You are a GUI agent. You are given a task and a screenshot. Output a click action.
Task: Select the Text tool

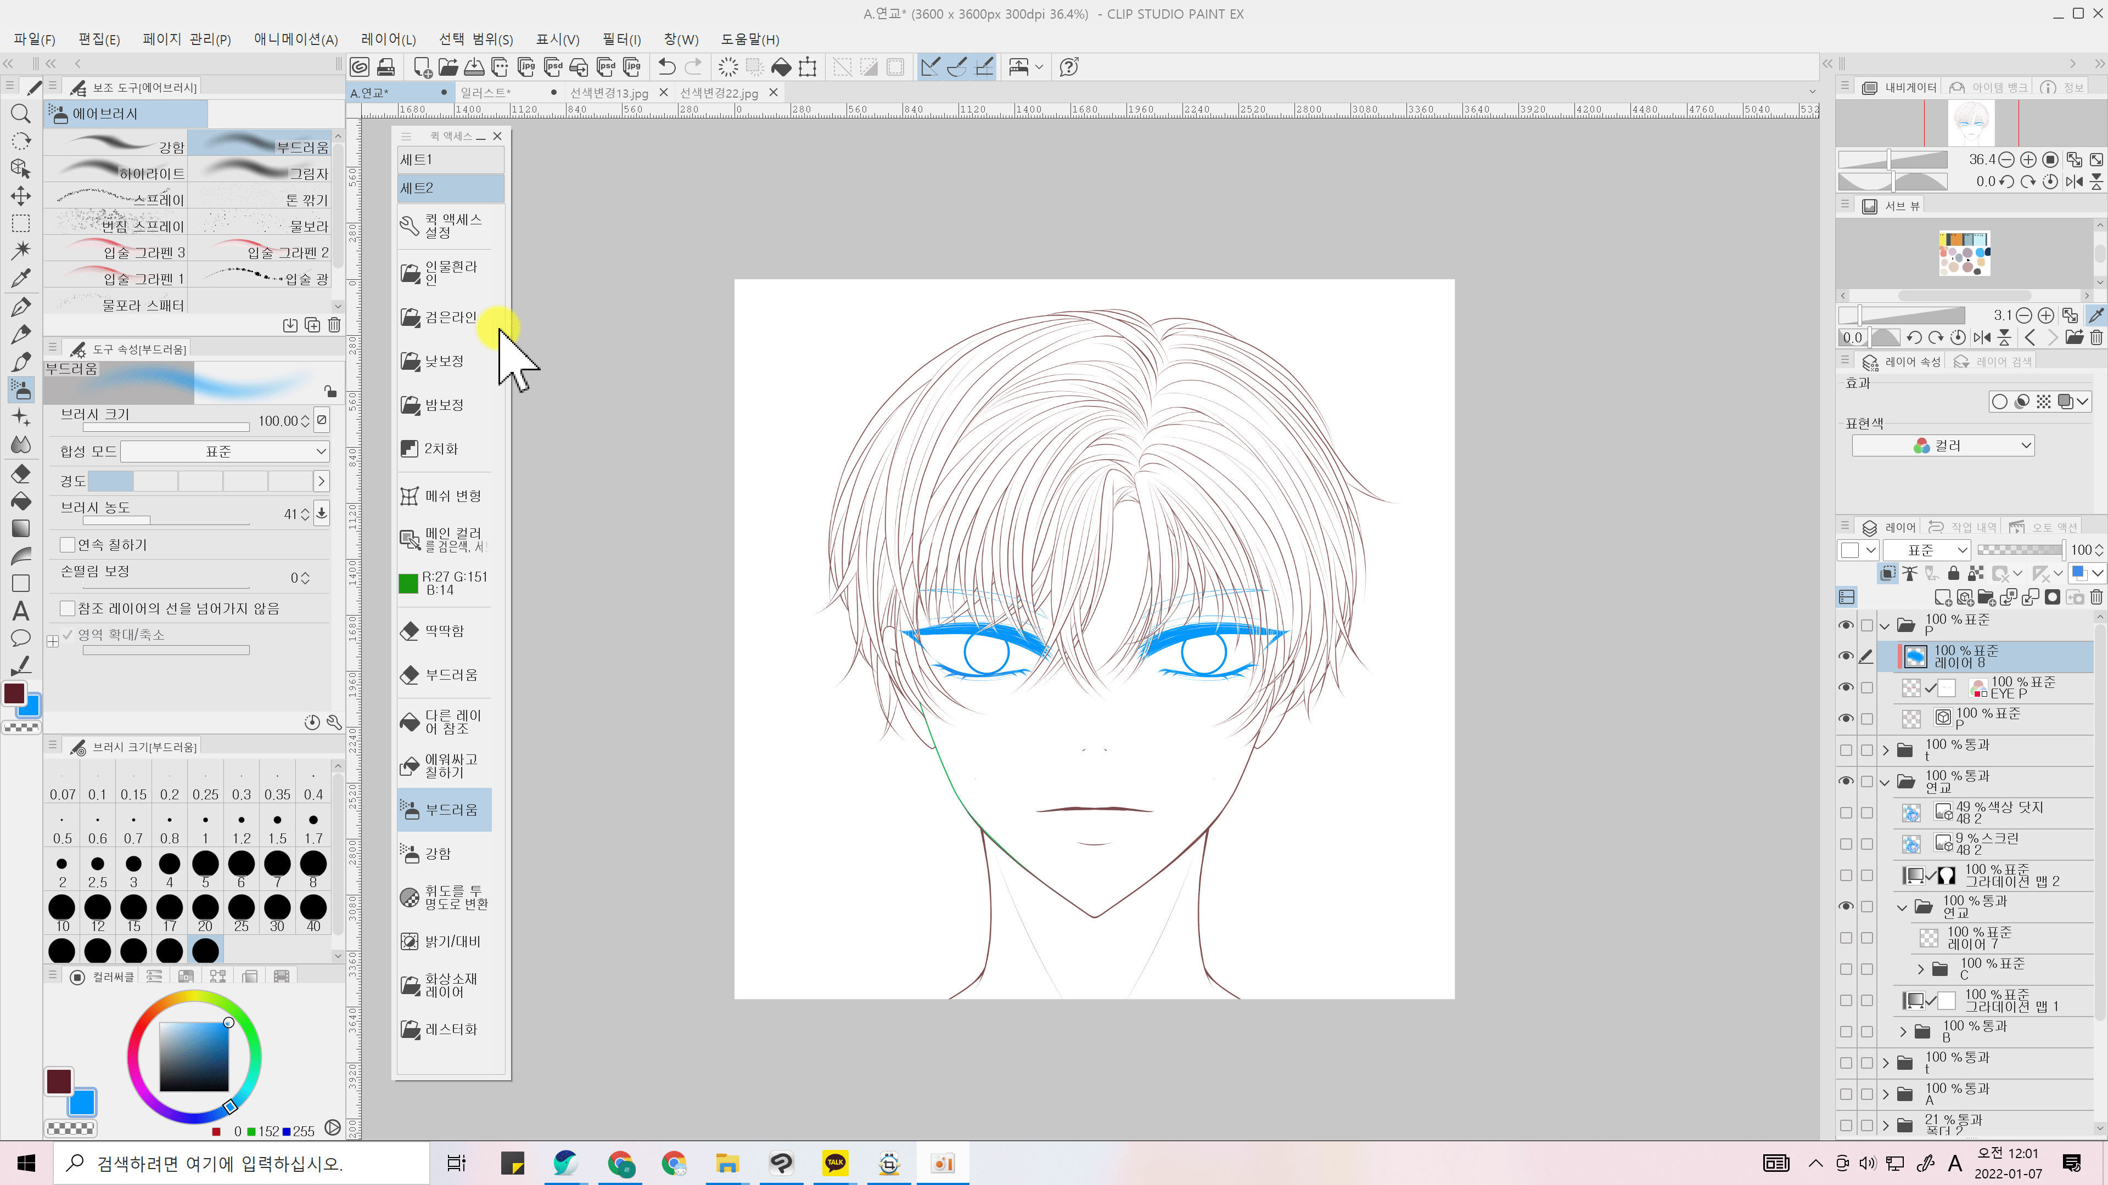click(20, 611)
